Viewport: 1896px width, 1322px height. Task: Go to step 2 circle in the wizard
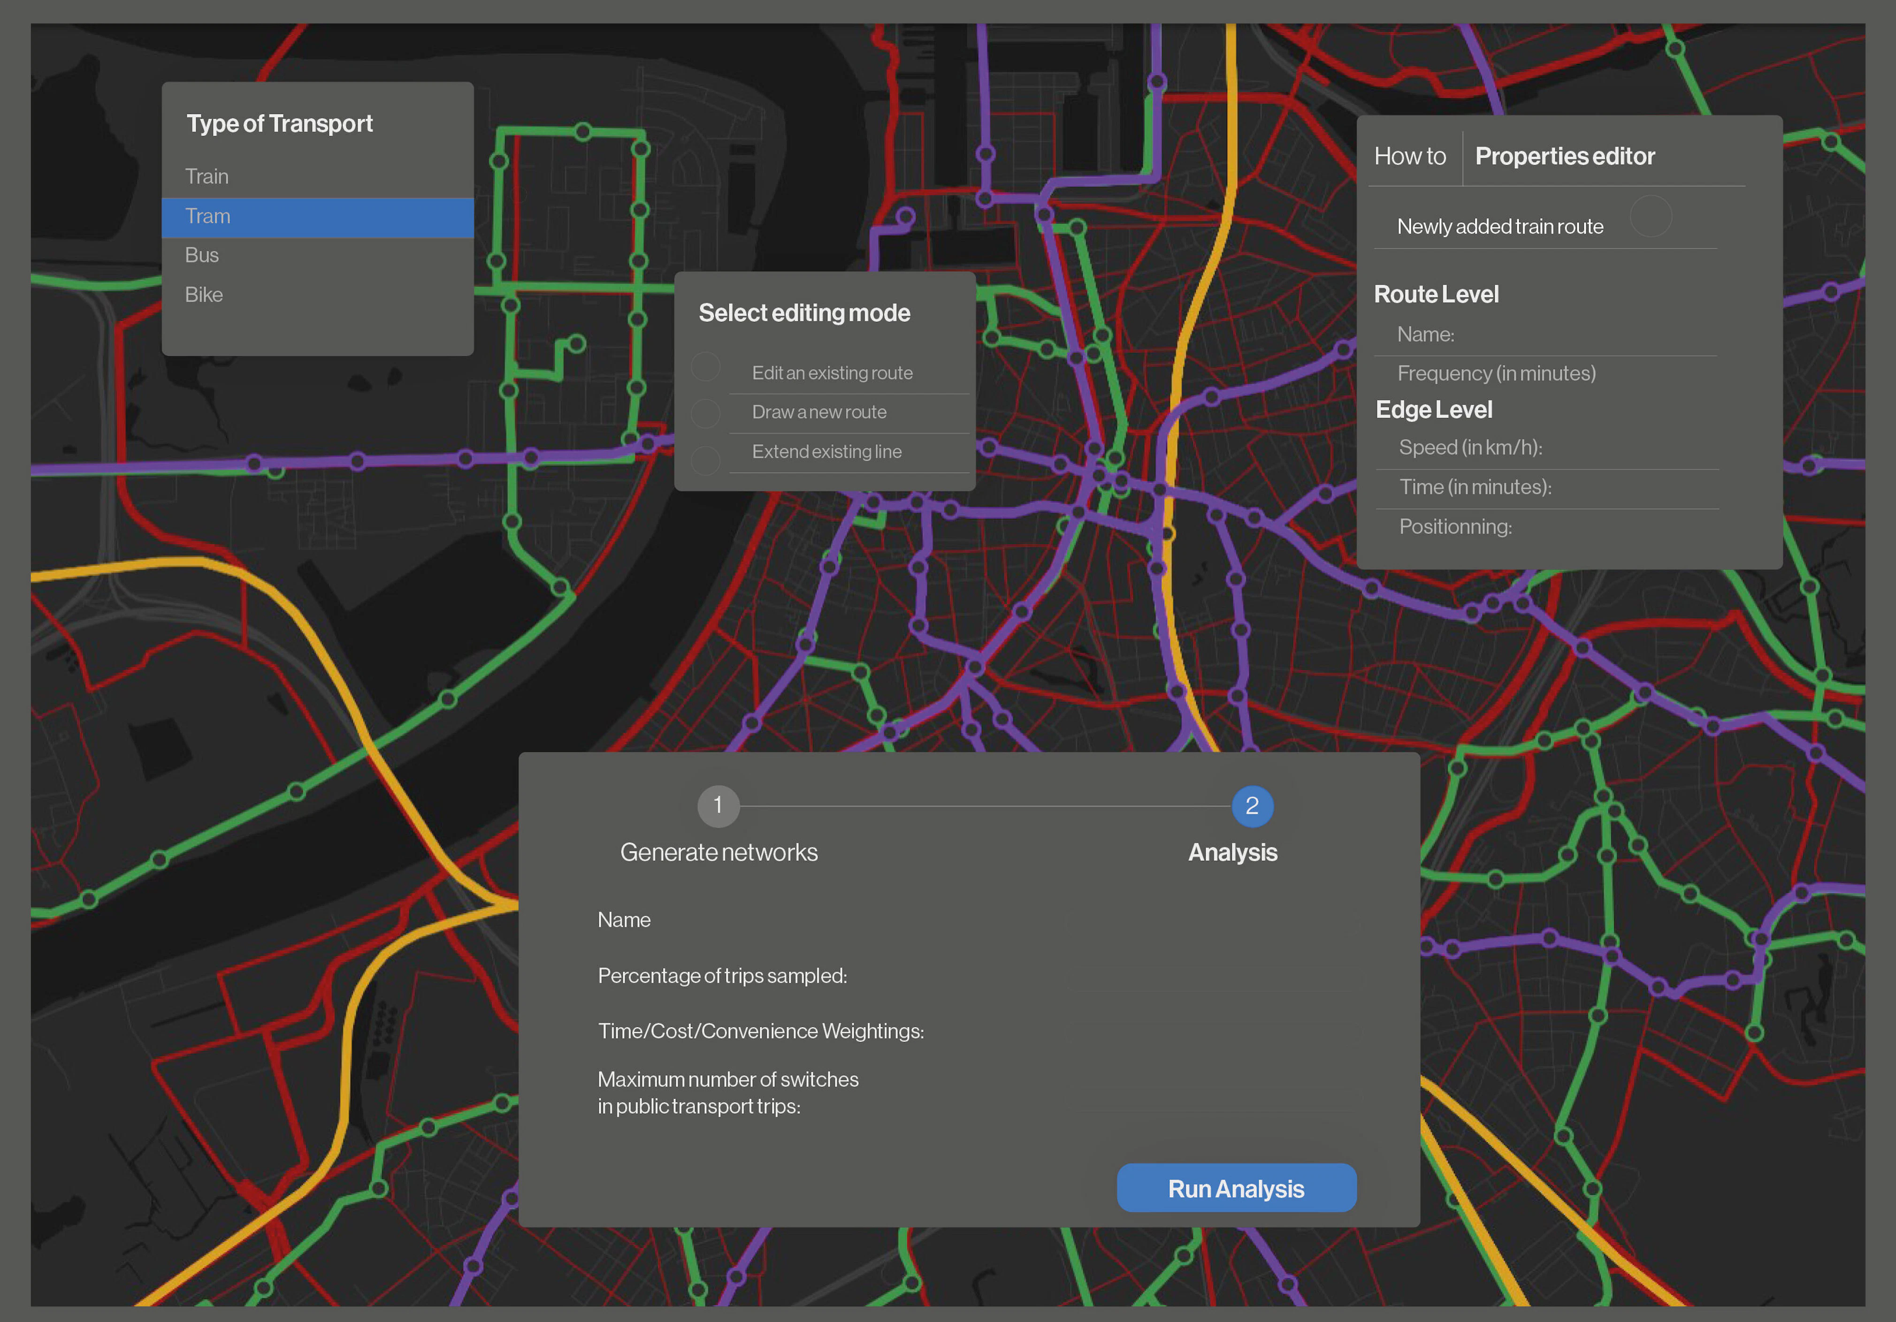(x=1252, y=806)
